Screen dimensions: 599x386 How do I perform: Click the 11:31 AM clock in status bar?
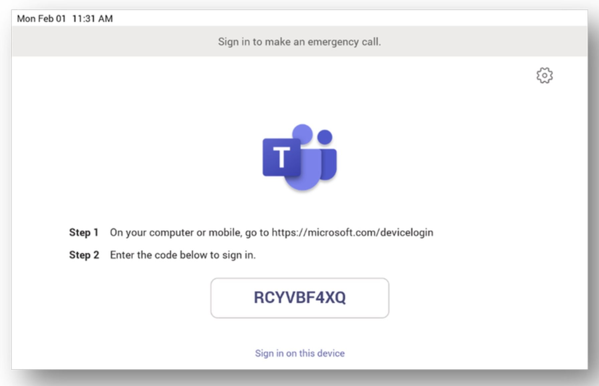pyautogui.click(x=92, y=19)
